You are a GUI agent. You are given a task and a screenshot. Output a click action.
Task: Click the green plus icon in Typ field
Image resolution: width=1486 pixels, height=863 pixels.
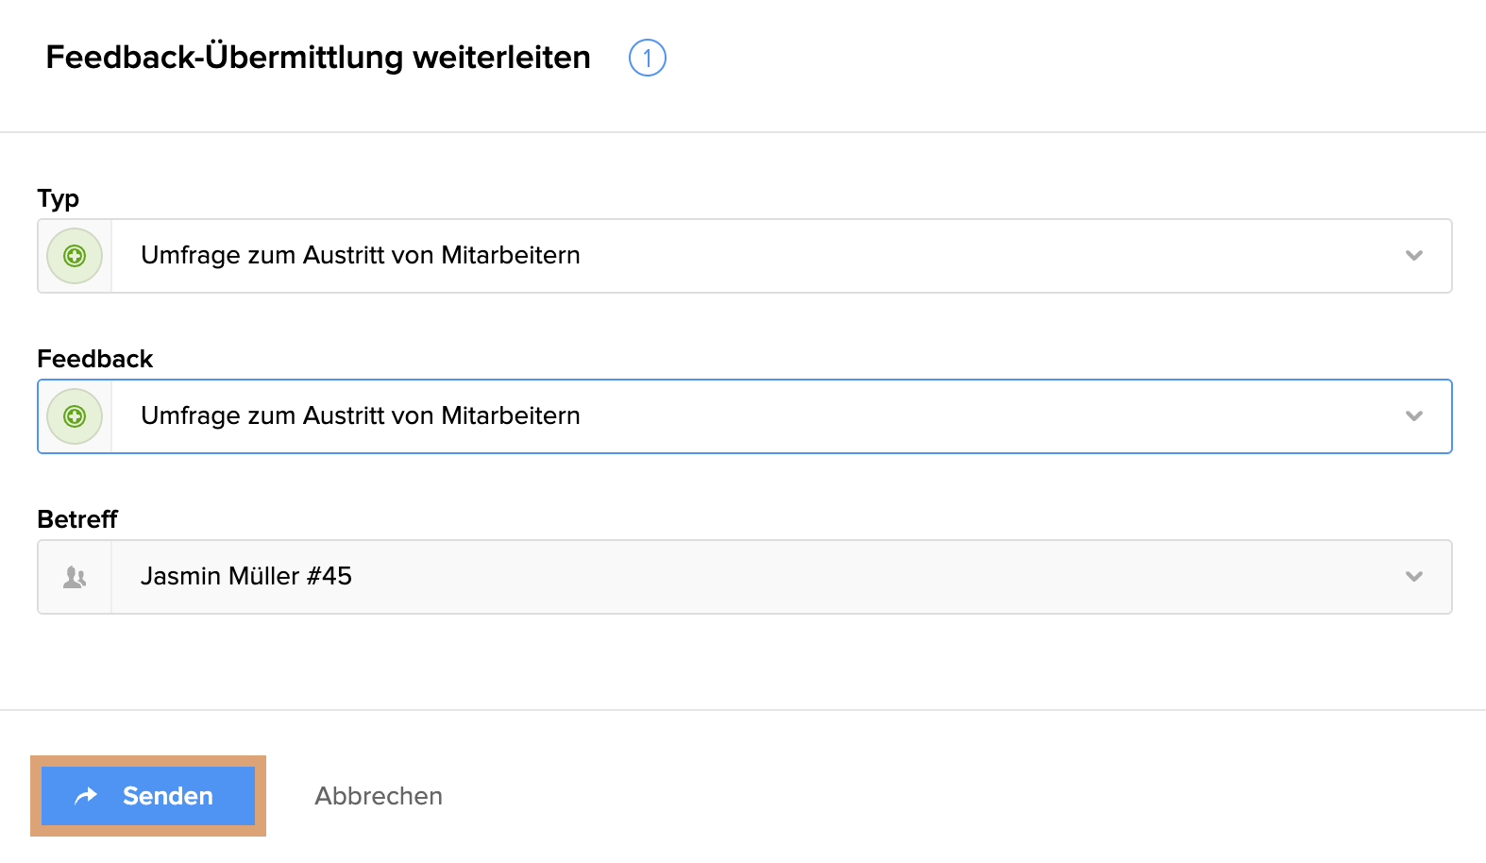pyautogui.click(x=75, y=256)
